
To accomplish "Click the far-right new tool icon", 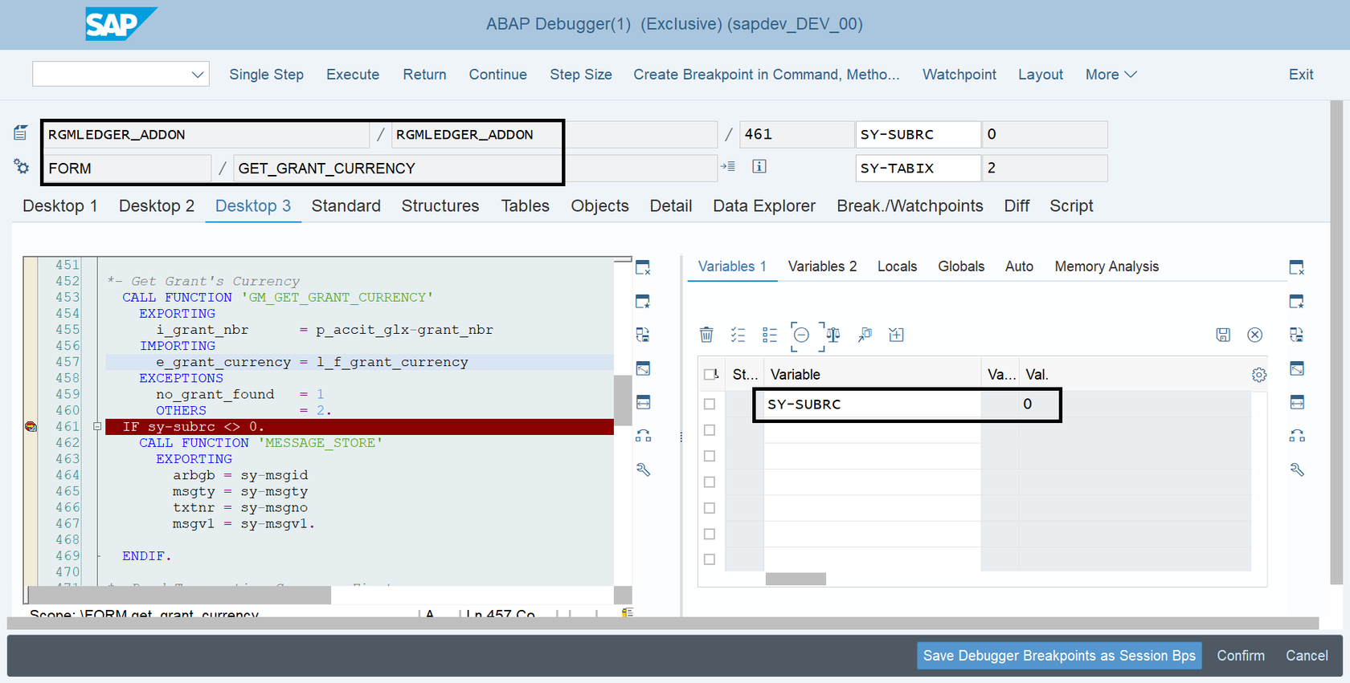I will [1297, 302].
